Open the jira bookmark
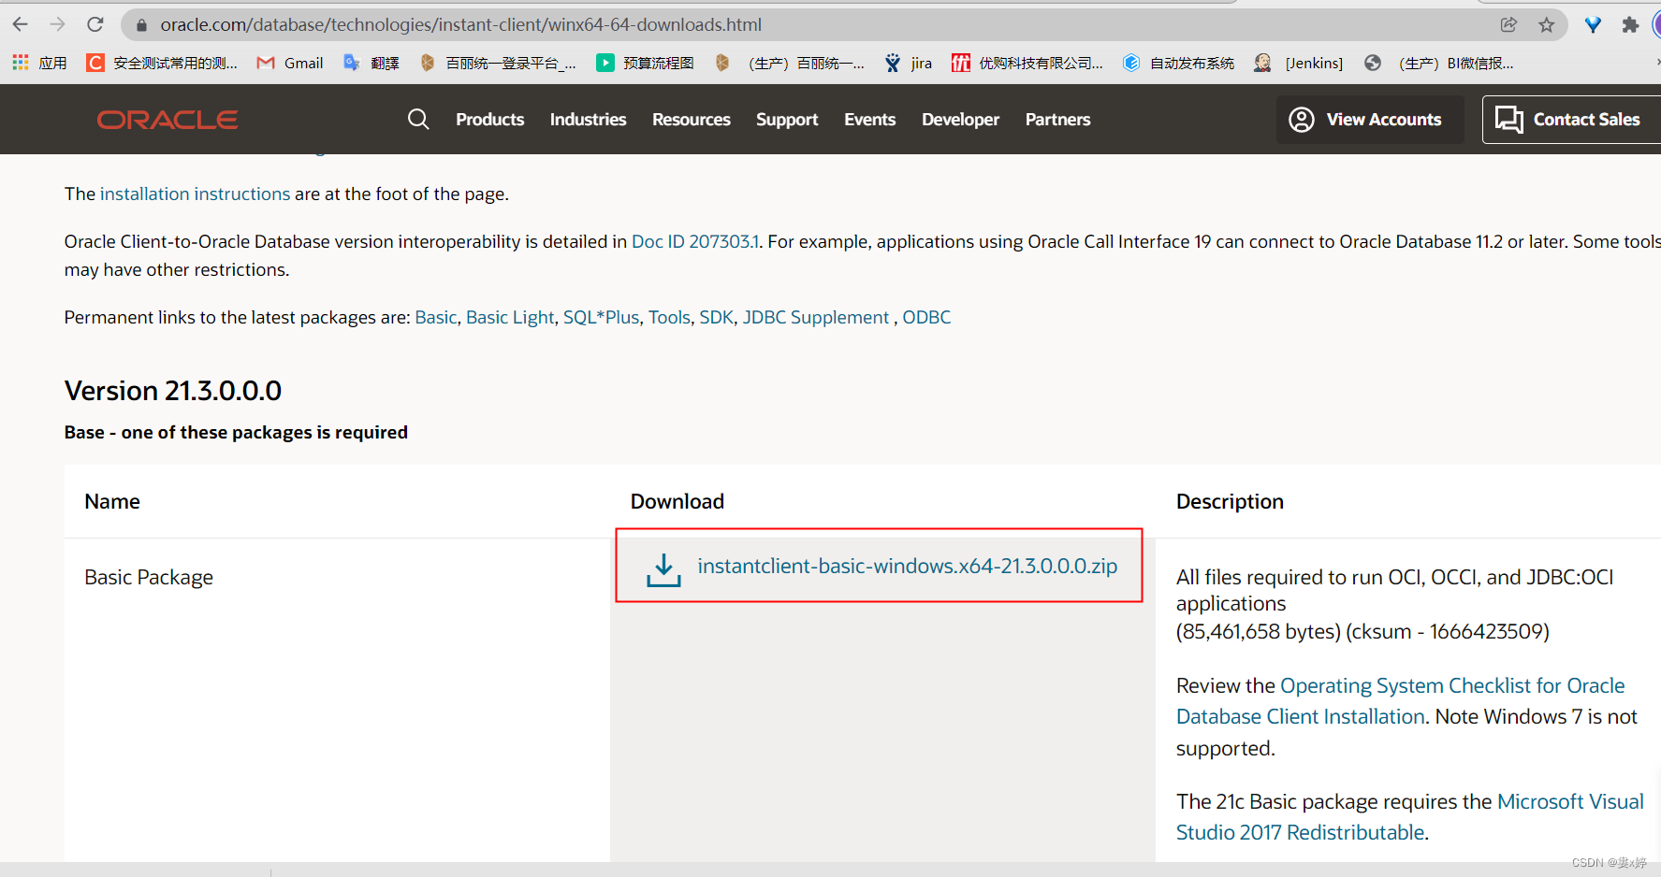The width and height of the screenshot is (1661, 877). point(909,63)
